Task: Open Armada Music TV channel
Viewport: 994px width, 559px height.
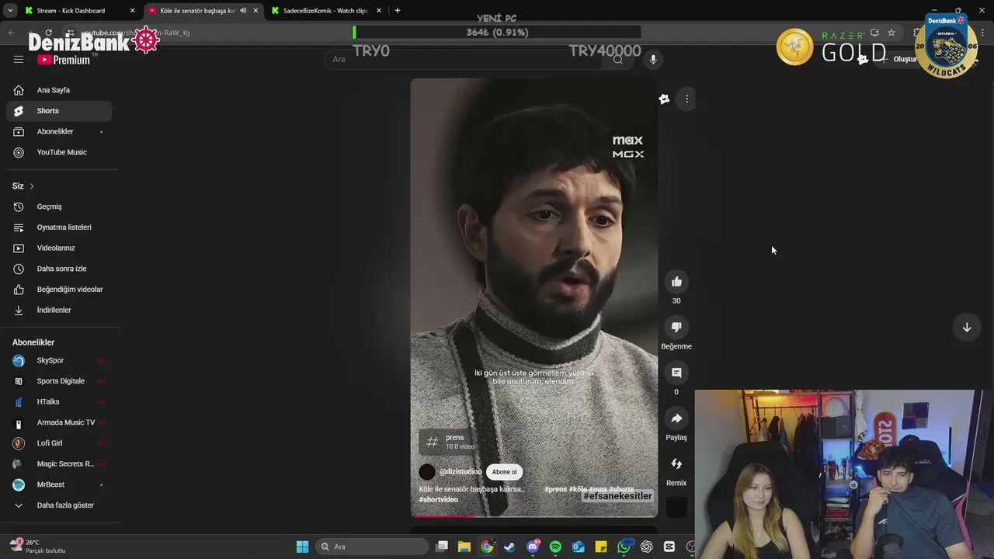Action: tap(59, 422)
